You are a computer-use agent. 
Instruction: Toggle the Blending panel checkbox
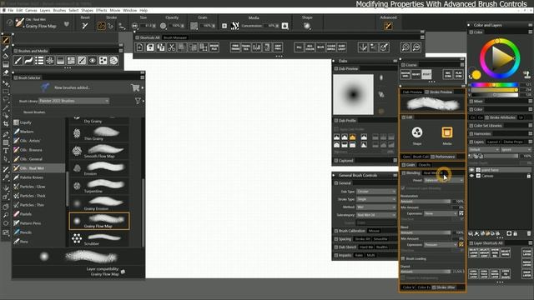[x=404, y=173]
